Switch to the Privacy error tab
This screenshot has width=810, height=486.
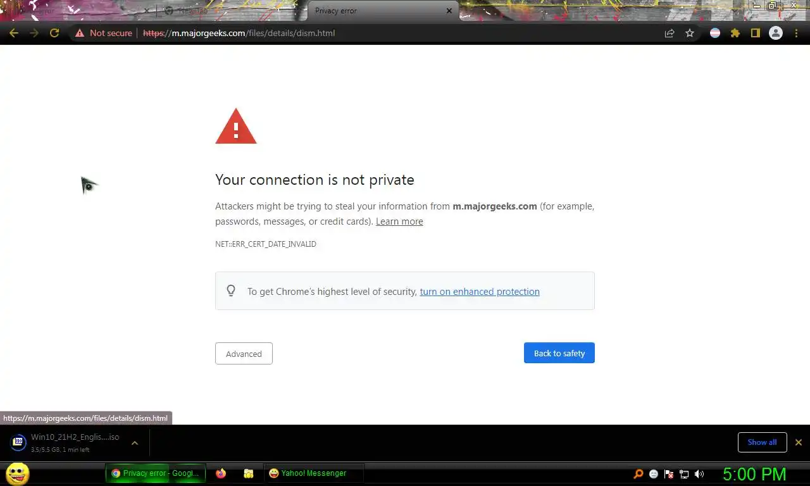383,11
